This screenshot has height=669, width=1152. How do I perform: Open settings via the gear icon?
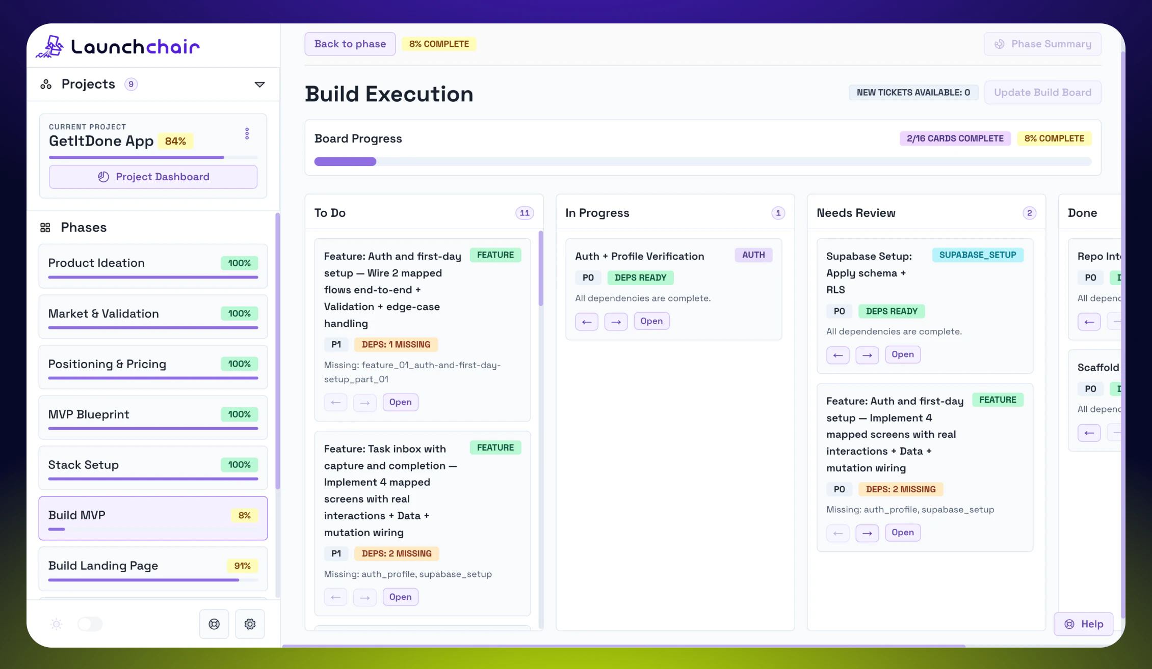coord(250,624)
